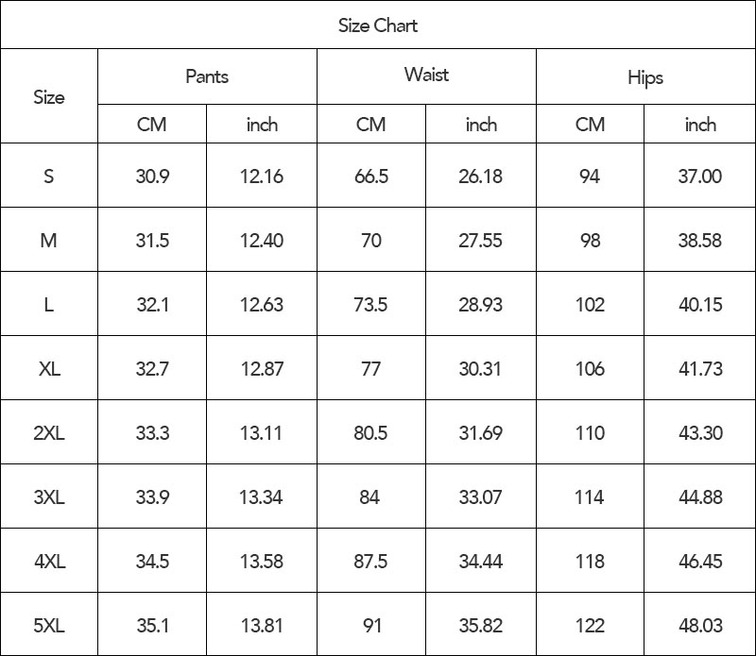Viewport: 756px width, 656px height.
Task: Select hips inch value 37.00
Action: [x=699, y=176]
